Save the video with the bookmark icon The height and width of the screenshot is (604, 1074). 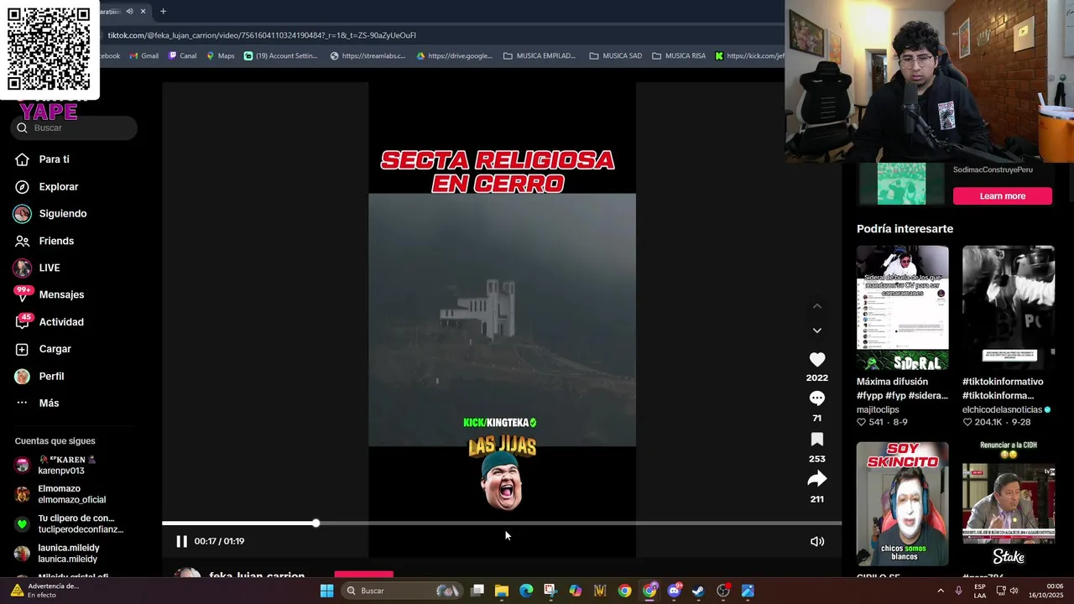pos(816,440)
